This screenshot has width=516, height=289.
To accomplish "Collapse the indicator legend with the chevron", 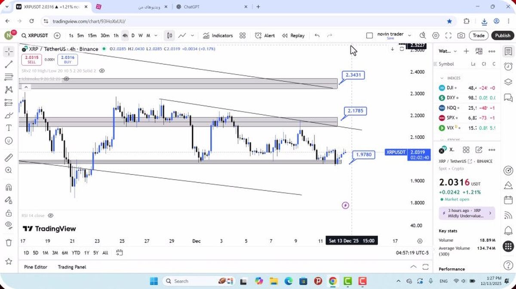I will point(26,87).
